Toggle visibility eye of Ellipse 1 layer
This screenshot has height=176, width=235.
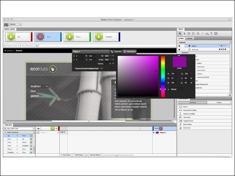click(179, 46)
